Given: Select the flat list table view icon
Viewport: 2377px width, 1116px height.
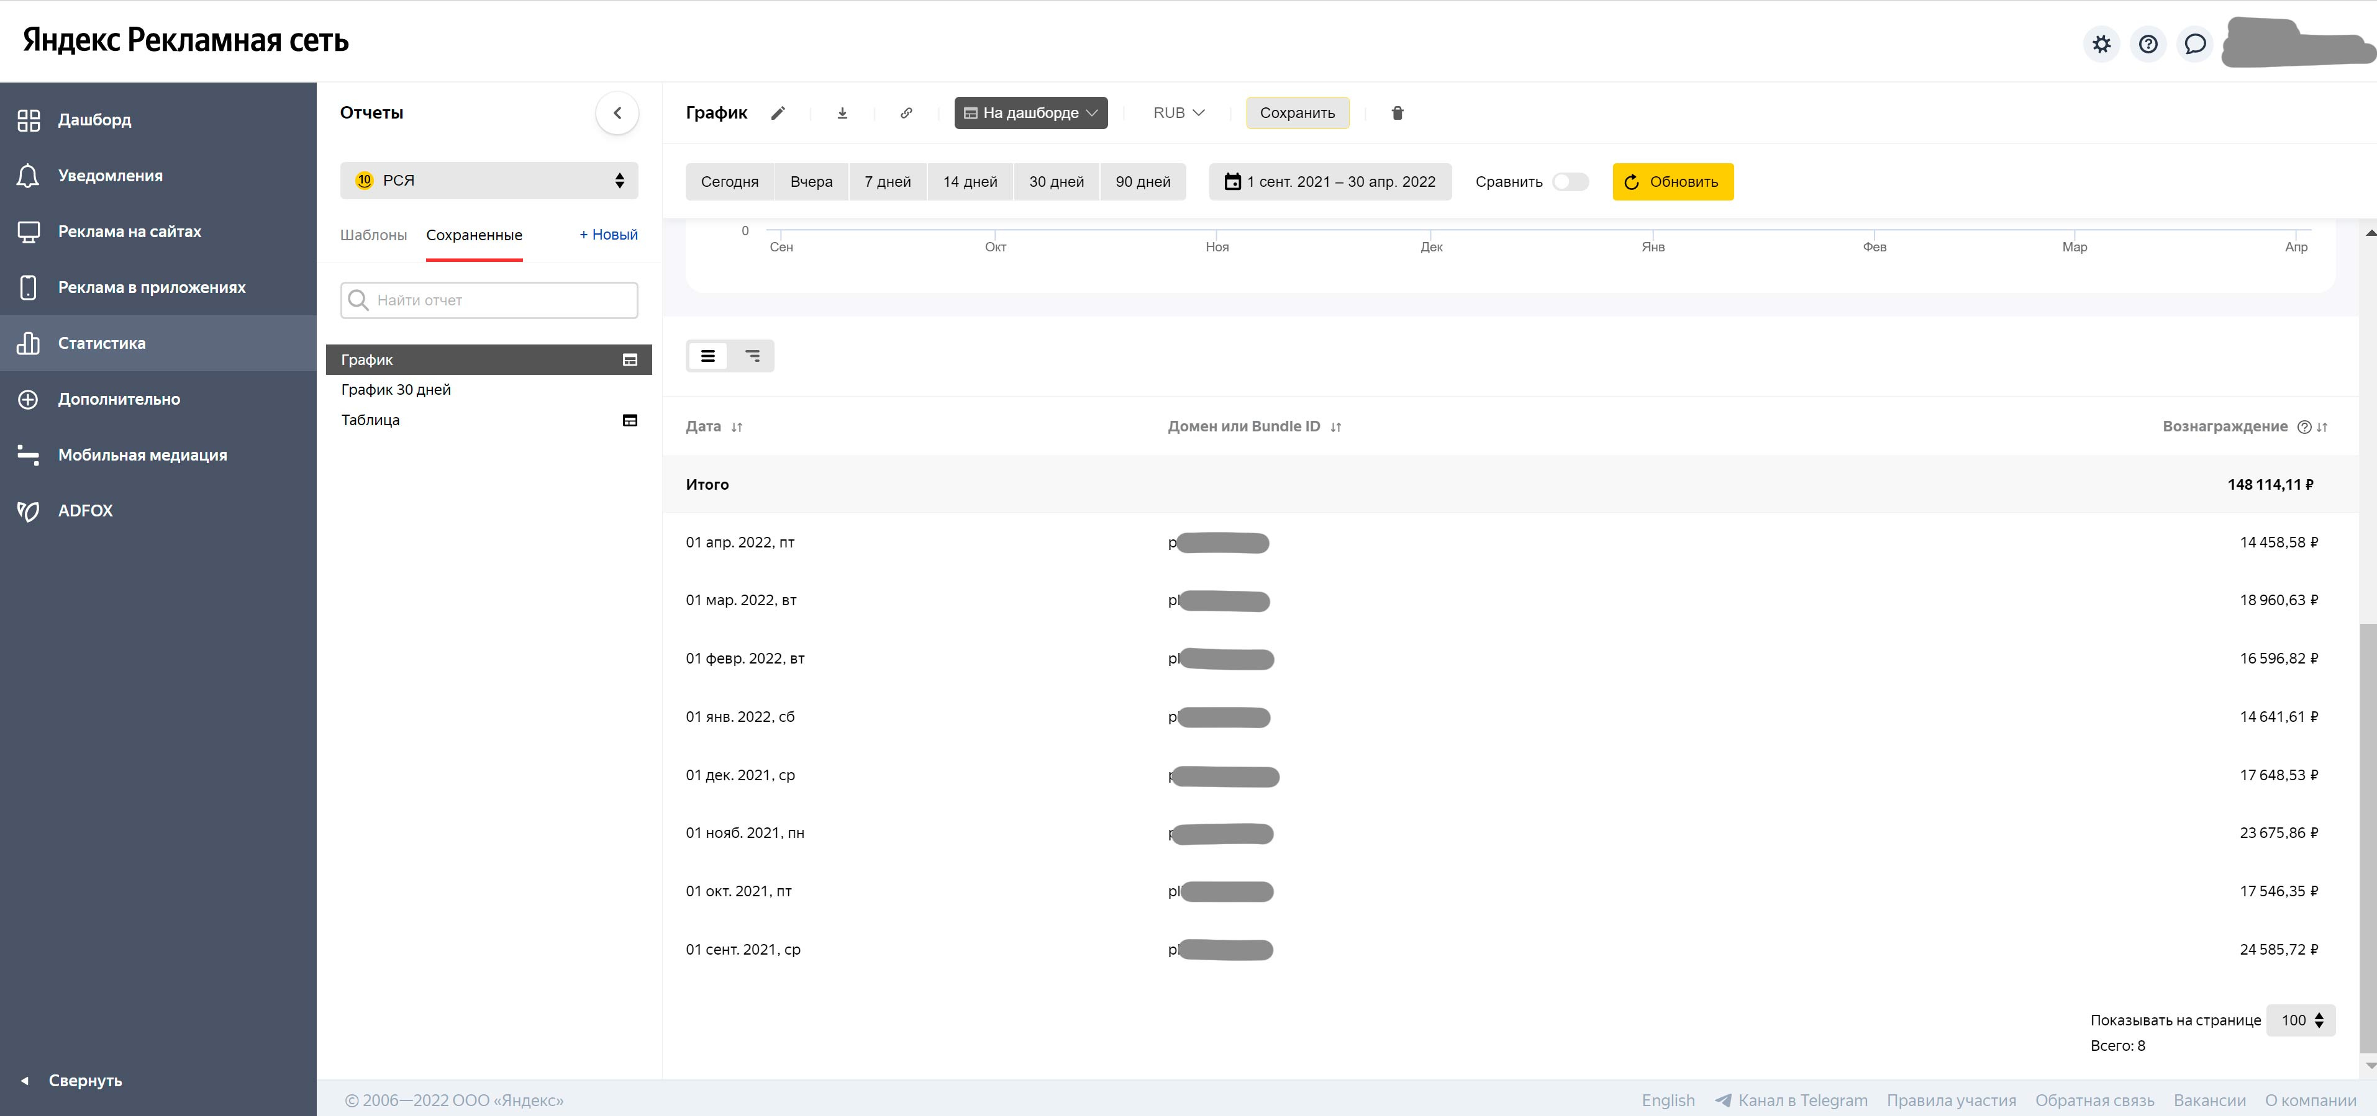Looking at the screenshot, I should pos(707,356).
